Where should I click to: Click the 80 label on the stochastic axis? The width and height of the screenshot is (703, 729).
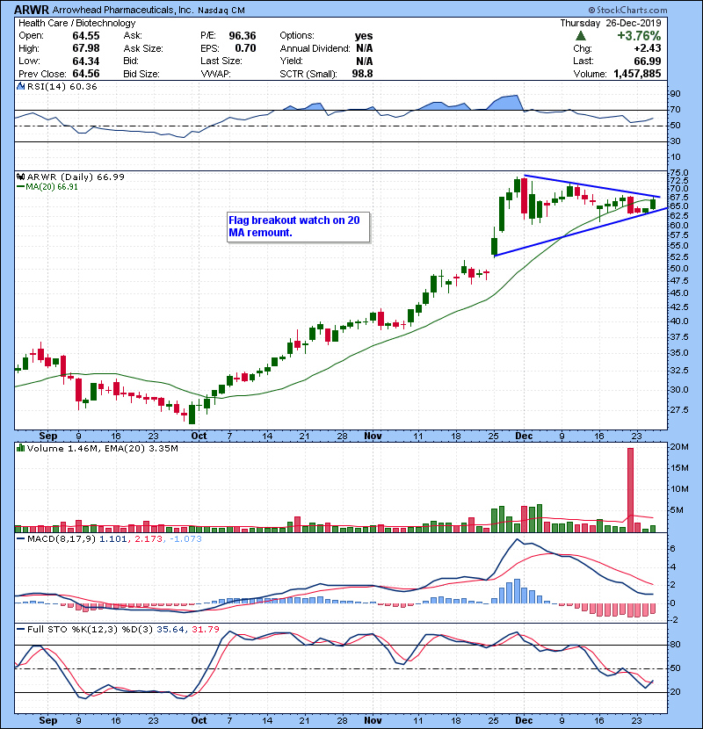(675, 645)
